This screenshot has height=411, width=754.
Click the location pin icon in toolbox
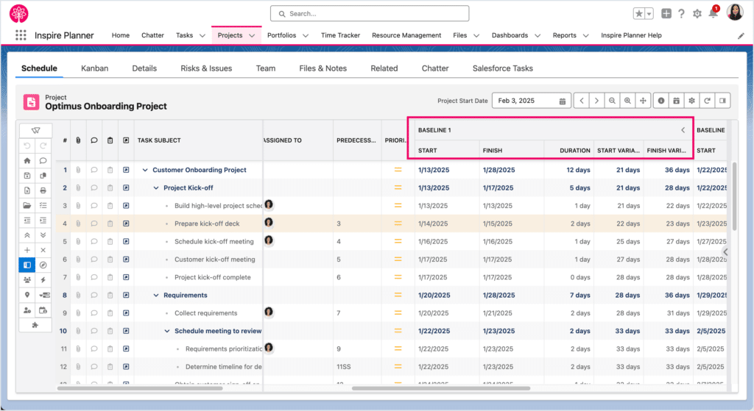(x=27, y=295)
